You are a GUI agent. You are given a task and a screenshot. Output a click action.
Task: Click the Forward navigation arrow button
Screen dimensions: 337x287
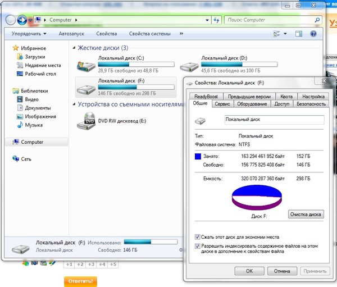point(22,20)
